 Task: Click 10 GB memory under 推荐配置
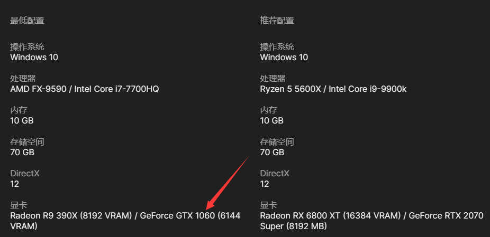tap(271, 121)
